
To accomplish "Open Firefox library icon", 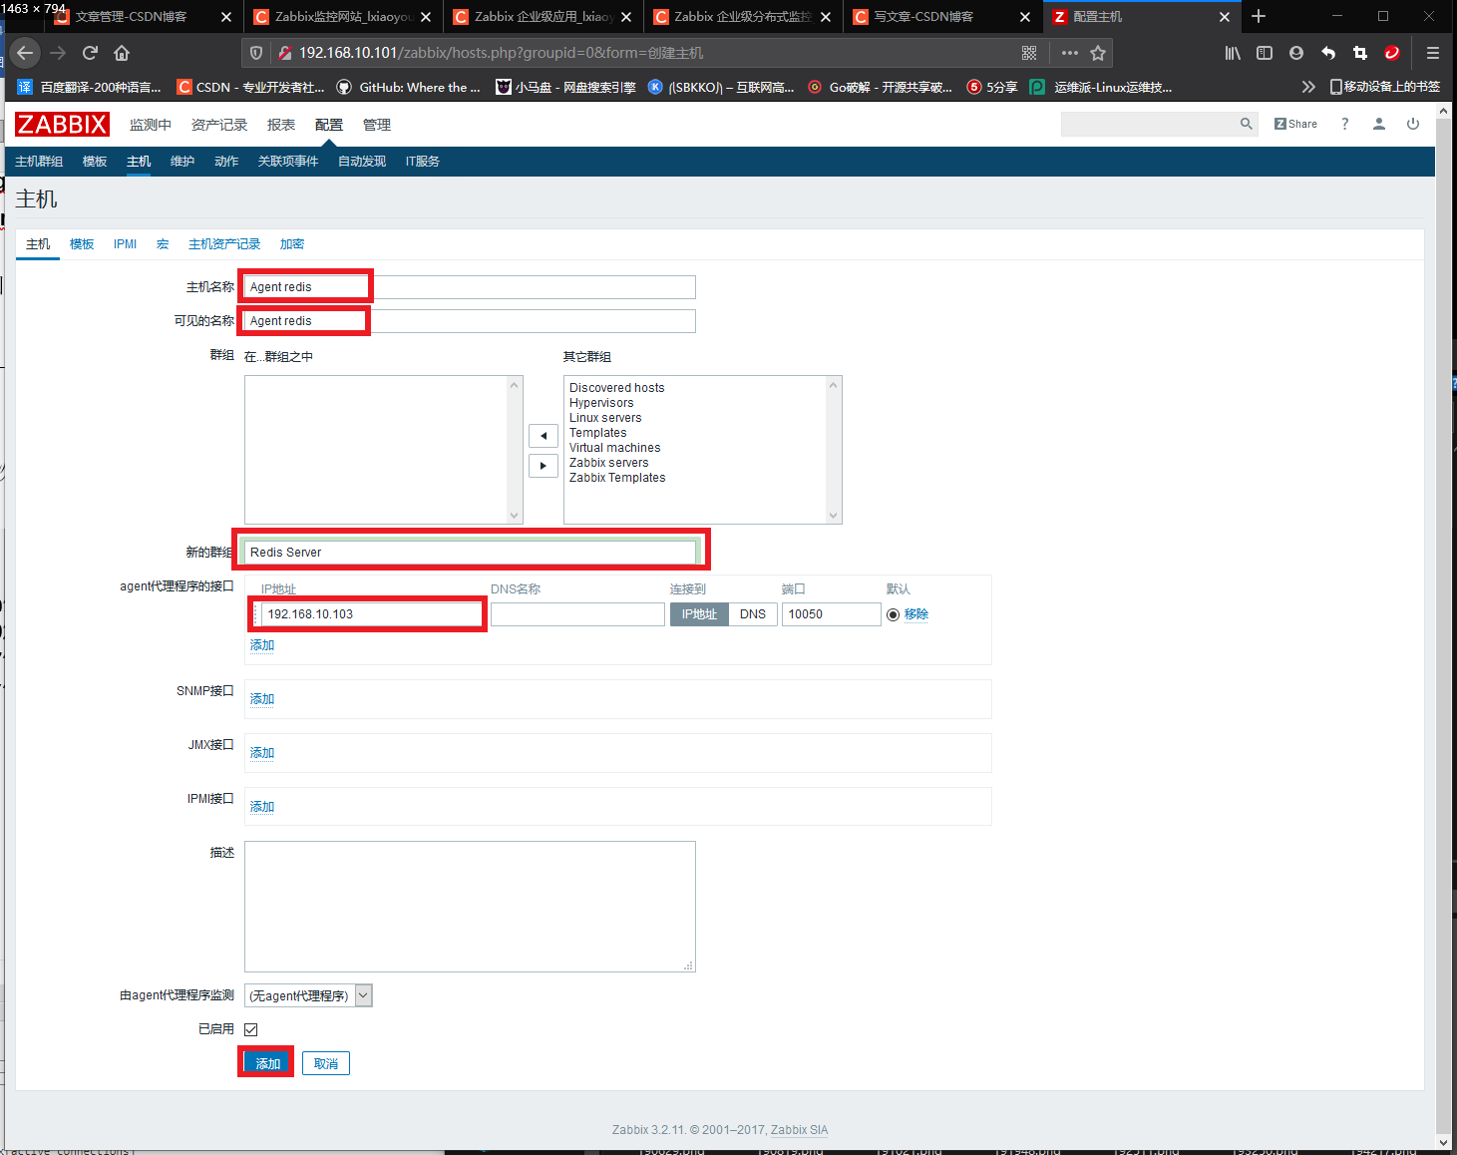I will (x=1233, y=53).
